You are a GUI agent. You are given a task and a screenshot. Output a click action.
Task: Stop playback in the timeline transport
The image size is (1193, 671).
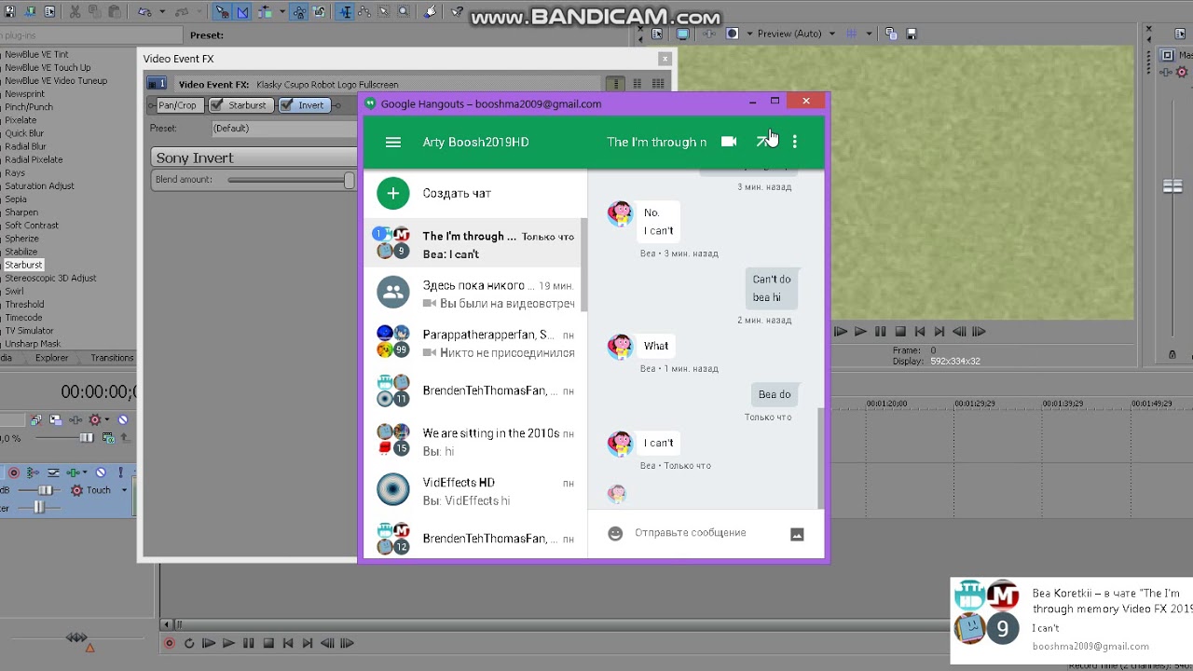pyautogui.click(x=268, y=643)
